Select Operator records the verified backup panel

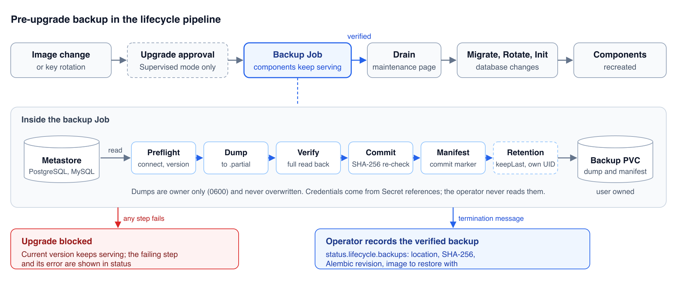(x=452, y=249)
